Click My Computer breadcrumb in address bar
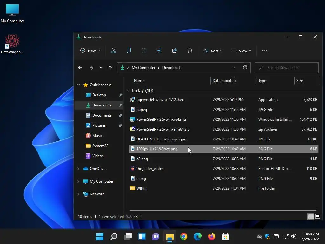The width and height of the screenshot is (325, 244). [143, 68]
